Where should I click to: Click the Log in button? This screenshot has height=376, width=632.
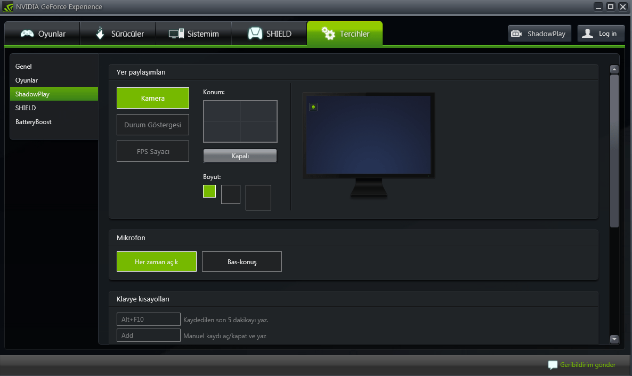coord(601,34)
